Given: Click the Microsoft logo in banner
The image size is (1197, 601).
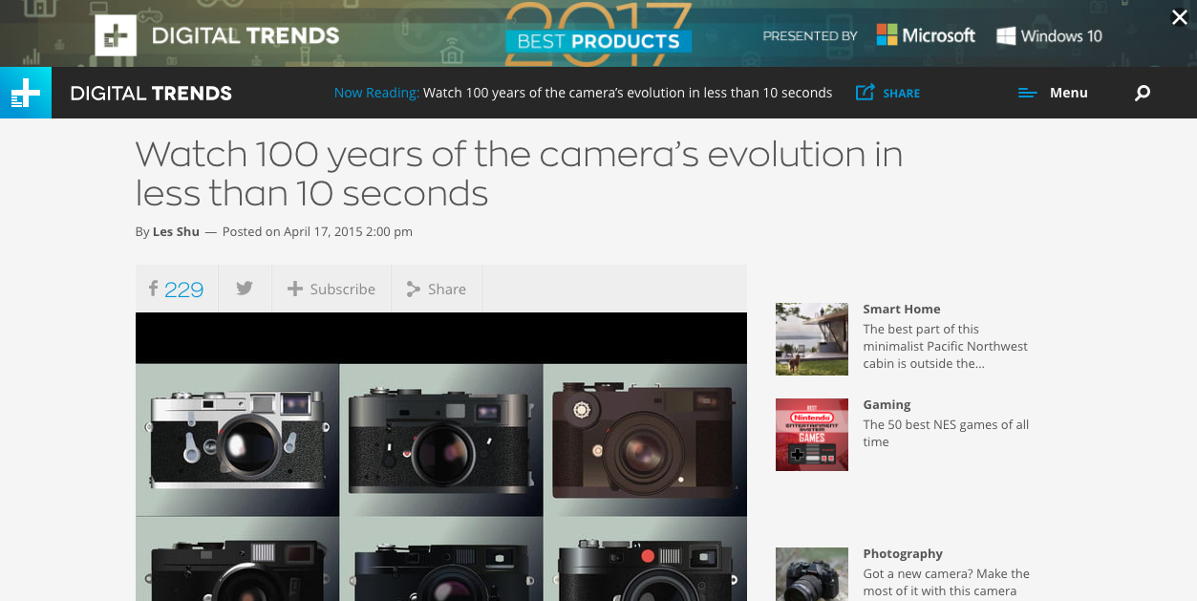Looking at the screenshot, I should [926, 35].
